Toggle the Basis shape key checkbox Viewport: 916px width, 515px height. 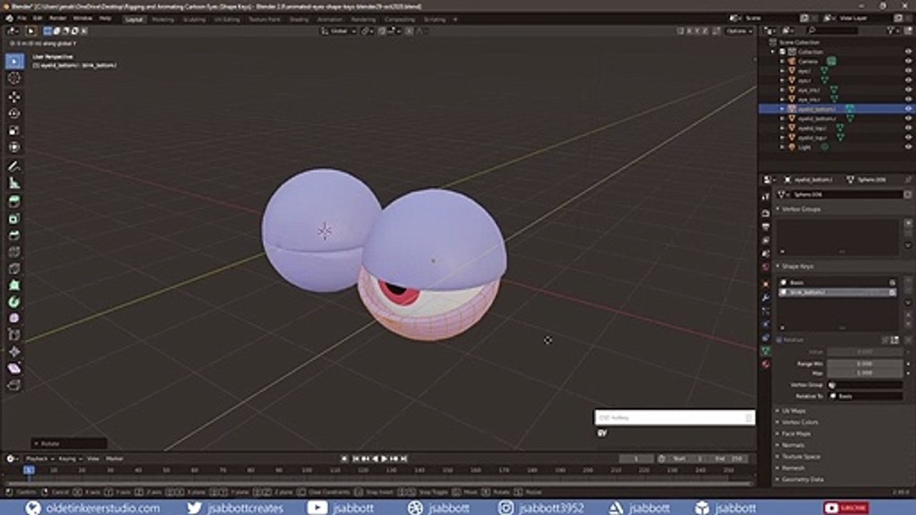892,283
